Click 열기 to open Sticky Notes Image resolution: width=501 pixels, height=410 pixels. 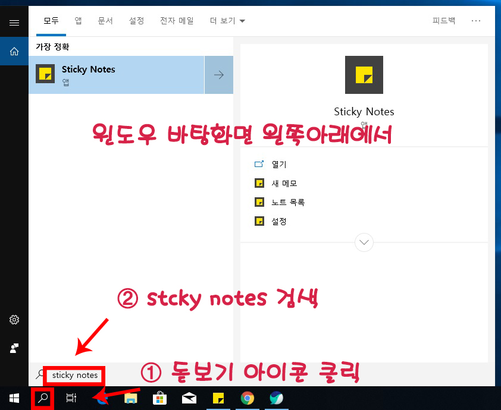[279, 165]
